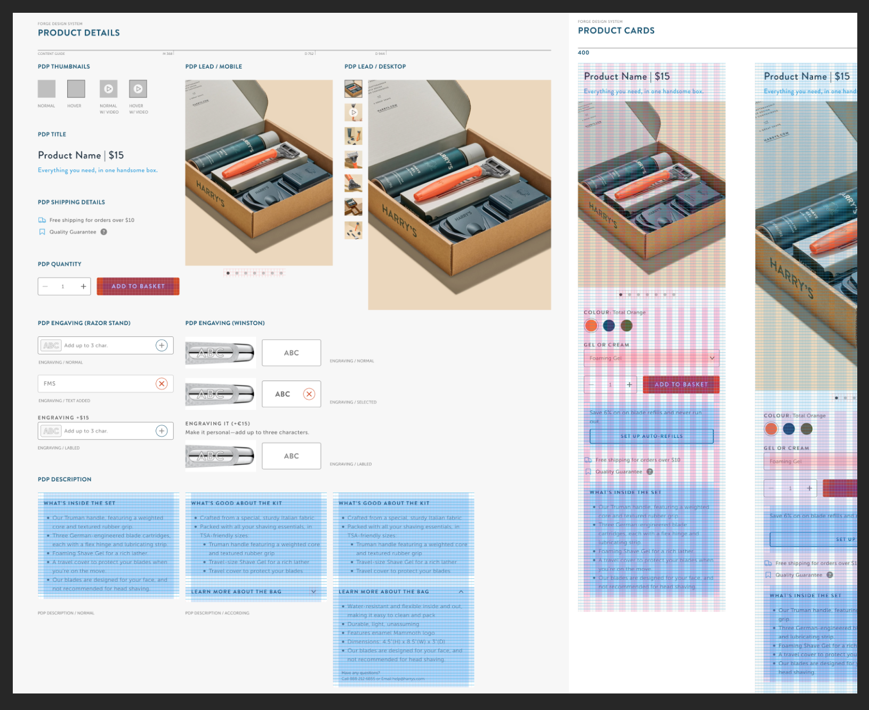This screenshot has width=869, height=710.
Task: Click bookmark Quality Guarantee icon in first card
Action: click(x=588, y=472)
